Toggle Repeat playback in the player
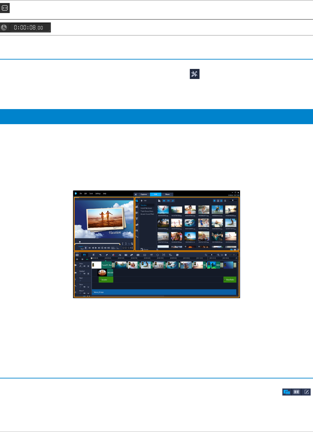Screen dimensions: 313x432 pyautogui.click(x=102, y=248)
